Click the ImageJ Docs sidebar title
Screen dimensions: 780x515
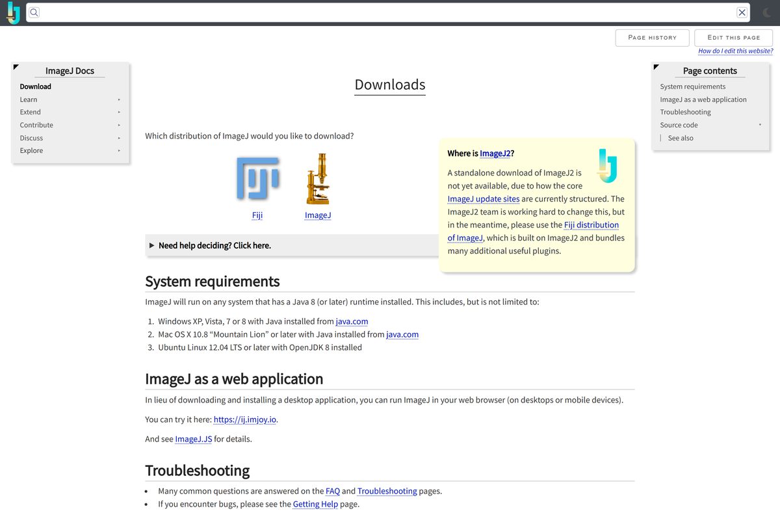70,71
